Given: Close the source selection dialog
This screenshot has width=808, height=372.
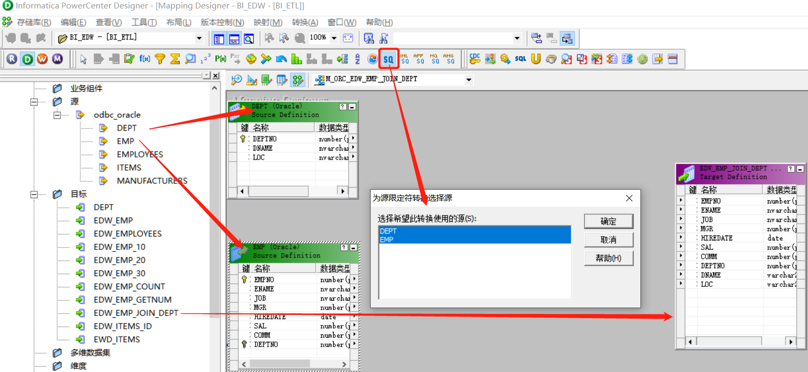Looking at the screenshot, I should click(x=629, y=198).
